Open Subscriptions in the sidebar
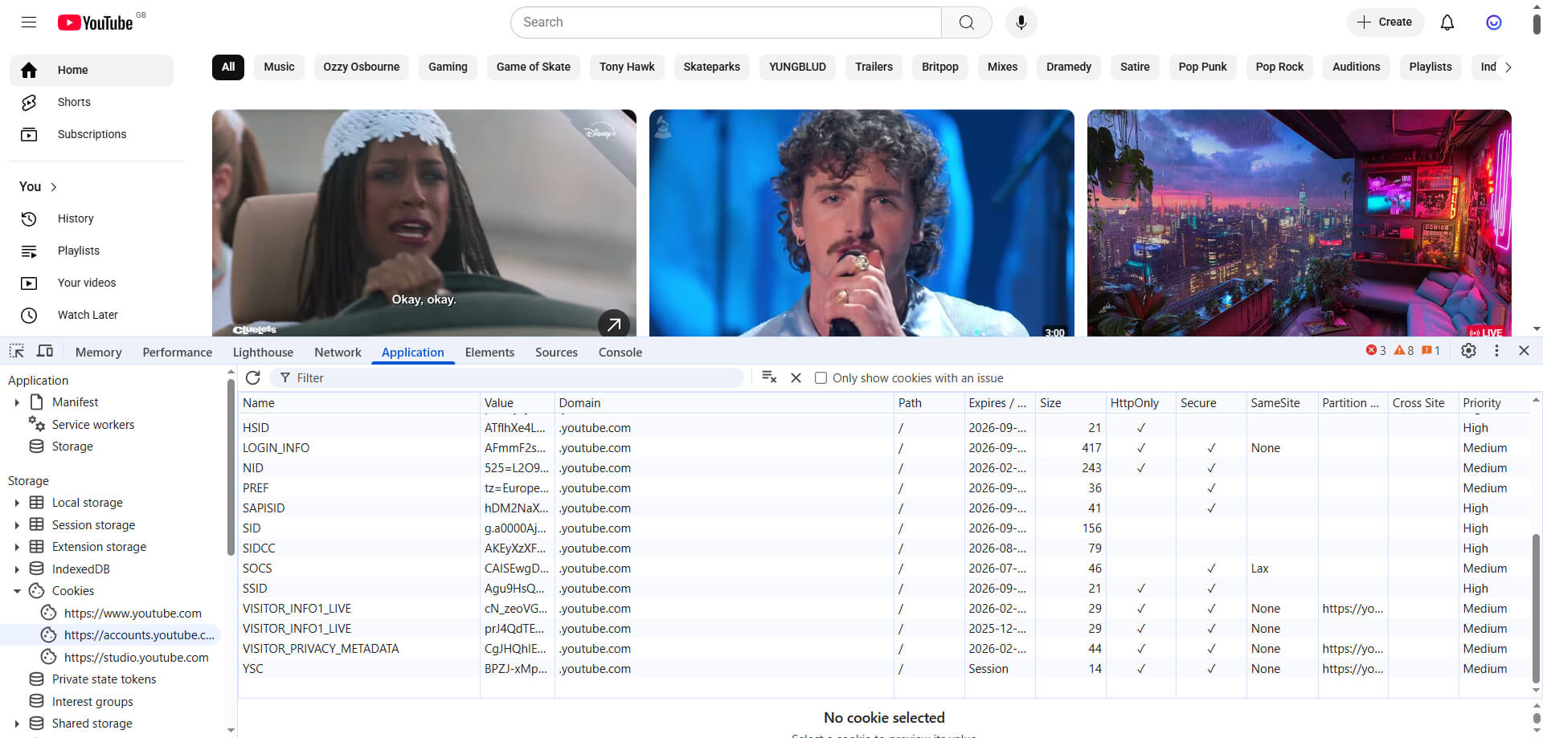The height and width of the screenshot is (738, 1543). click(92, 134)
